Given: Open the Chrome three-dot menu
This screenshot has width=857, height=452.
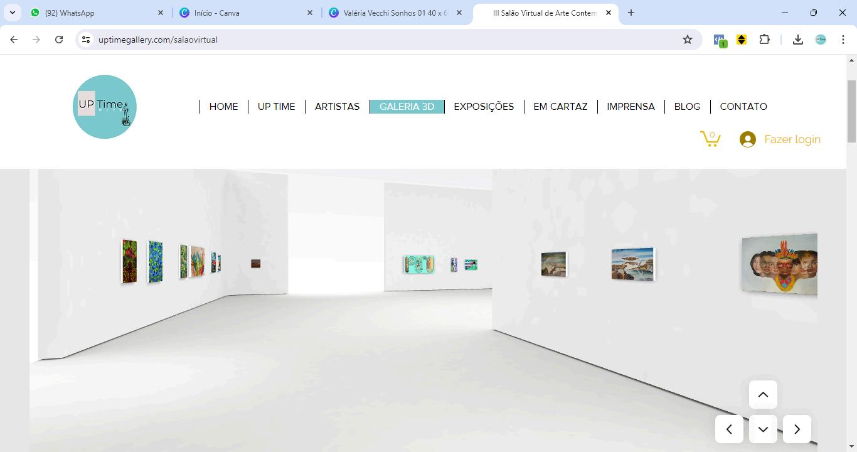Looking at the screenshot, I should 843,40.
